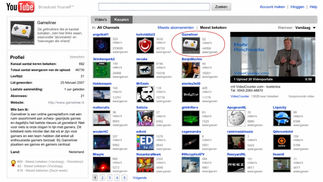Open 999crypticAFV channel thumbnail

(191, 165)
